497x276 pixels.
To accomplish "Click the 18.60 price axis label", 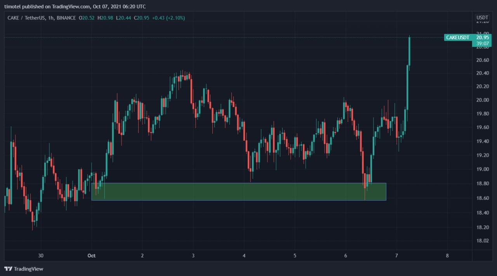I will [482, 198].
